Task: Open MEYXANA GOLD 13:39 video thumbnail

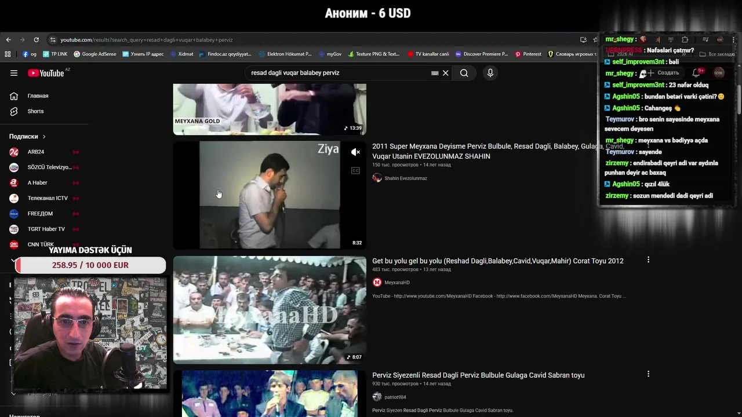Action: click(x=270, y=108)
